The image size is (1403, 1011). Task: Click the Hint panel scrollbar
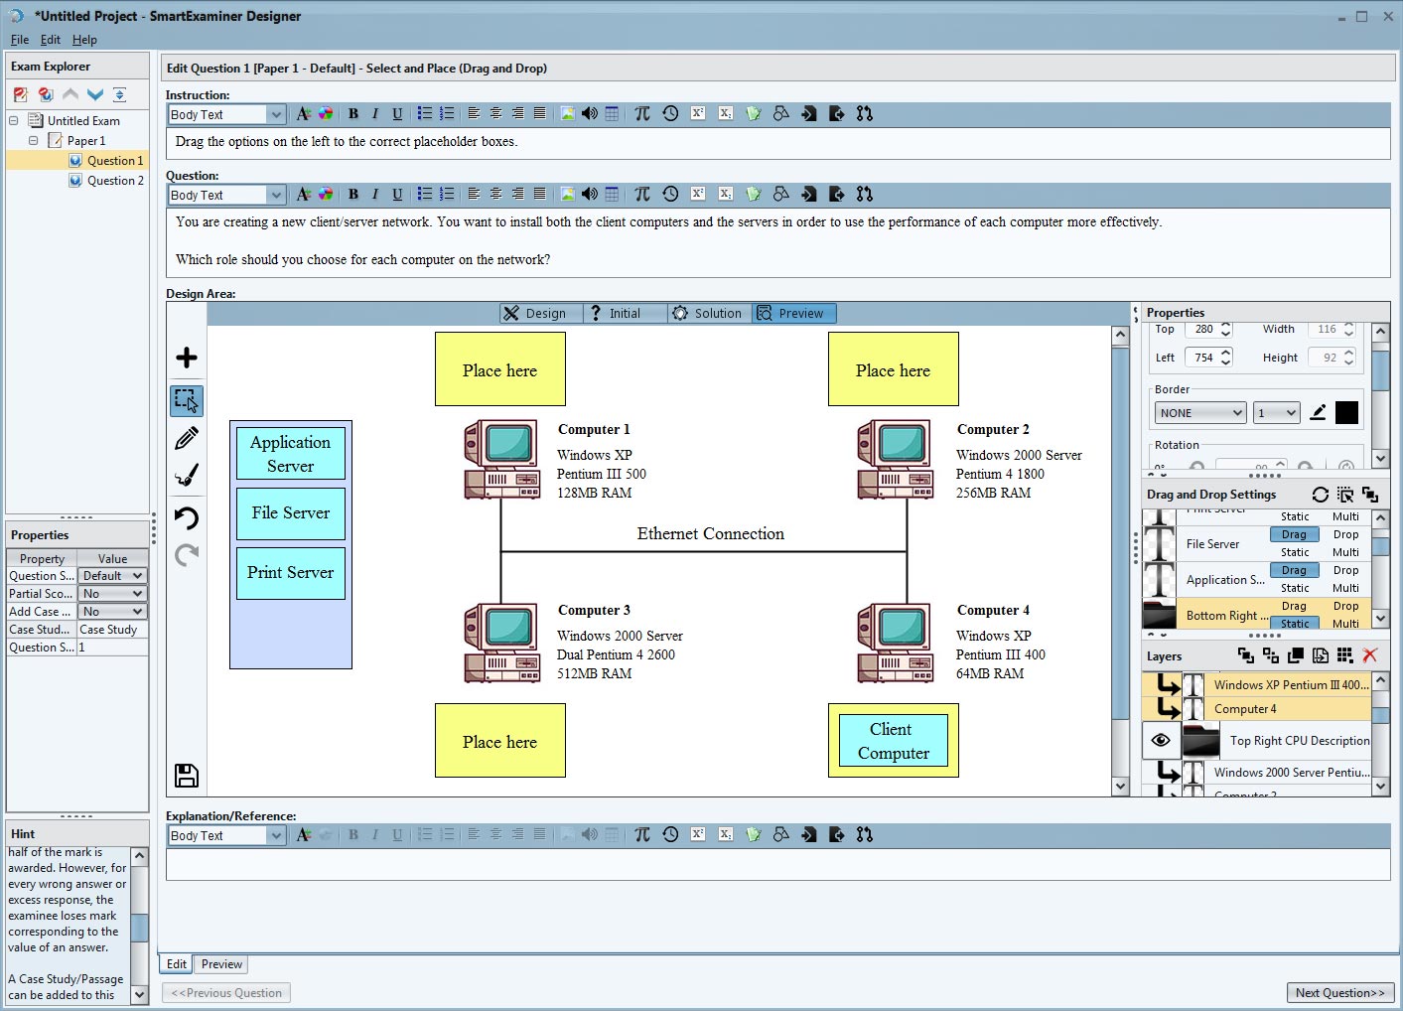pos(139,926)
